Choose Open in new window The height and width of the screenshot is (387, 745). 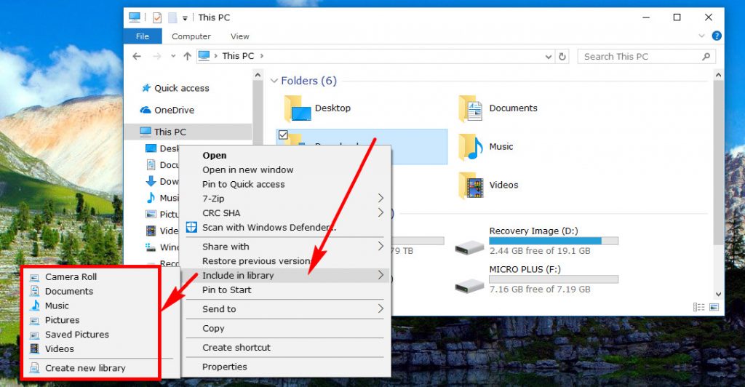247,170
